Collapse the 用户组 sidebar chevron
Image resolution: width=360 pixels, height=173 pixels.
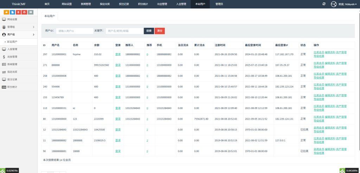(33, 35)
